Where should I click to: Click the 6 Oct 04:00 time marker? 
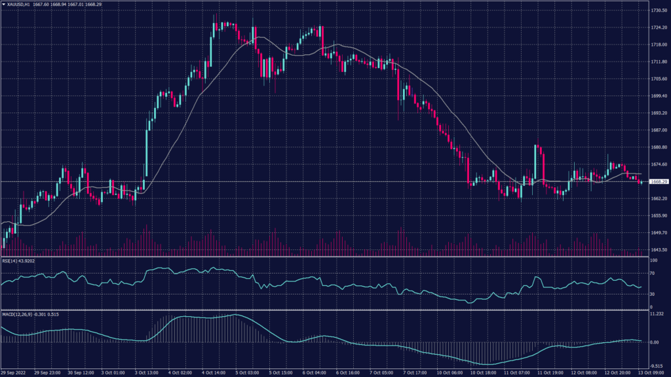tap(314, 372)
